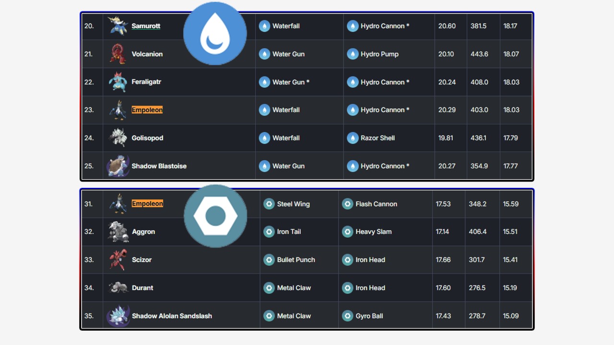The image size is (614, 345).
Task: Select the highlighted Empoleon name in row 31
Action: pyautogui.click(x=147, y=204)
